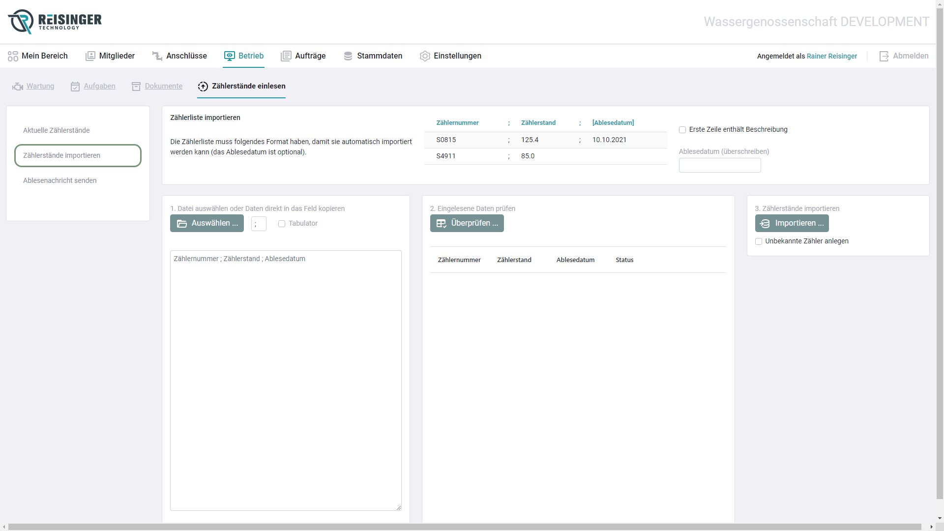This screenshot has width=944, height=531.
Task: Click the Abmelden logout icon
Action: (x=884, y=56)
